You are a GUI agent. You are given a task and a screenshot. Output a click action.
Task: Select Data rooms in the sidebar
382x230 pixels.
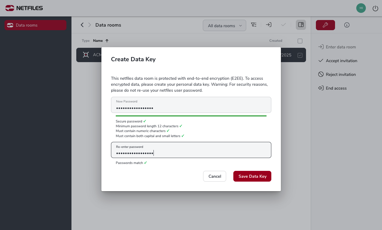point(35,25)
